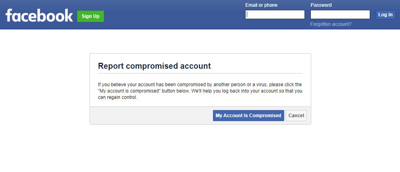Click the divider line under the dialog heading
The width and height of the screenshot is (400, 172).
200,73
